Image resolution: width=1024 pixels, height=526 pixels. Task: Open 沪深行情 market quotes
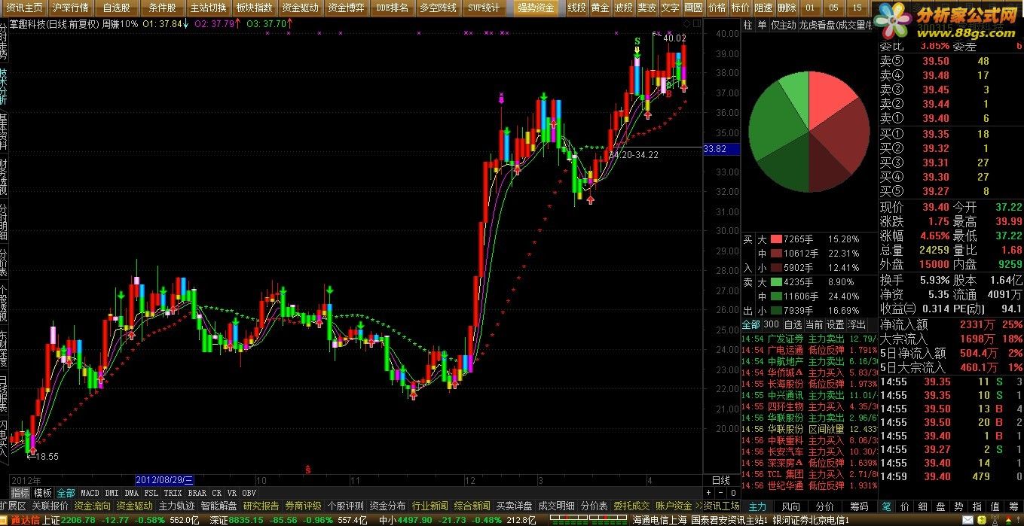[x=72, y=8]
